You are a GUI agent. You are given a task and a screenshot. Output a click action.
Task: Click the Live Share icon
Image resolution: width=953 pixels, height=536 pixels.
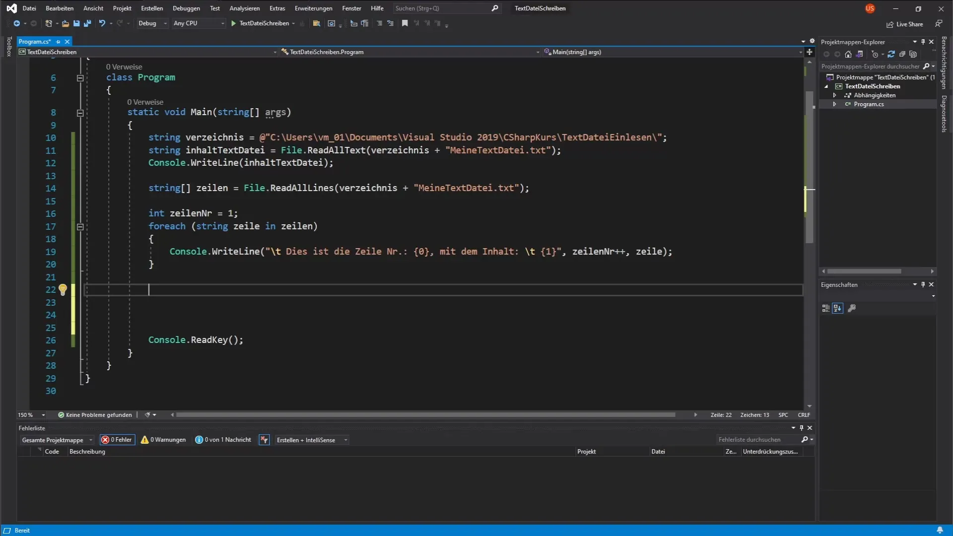(890, 24)
